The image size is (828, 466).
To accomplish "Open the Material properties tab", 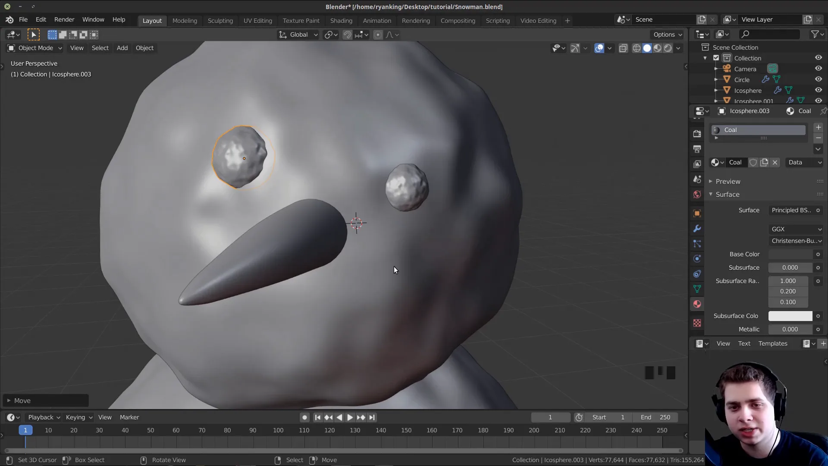I will click(x=697, y=304).
